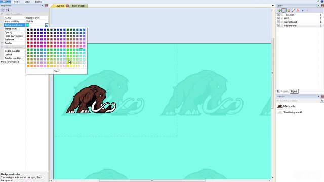Lock the selected layer using padlock icon
Image resolution: width=324 pixels, height=182 pixels.
(x=289, y=10)
